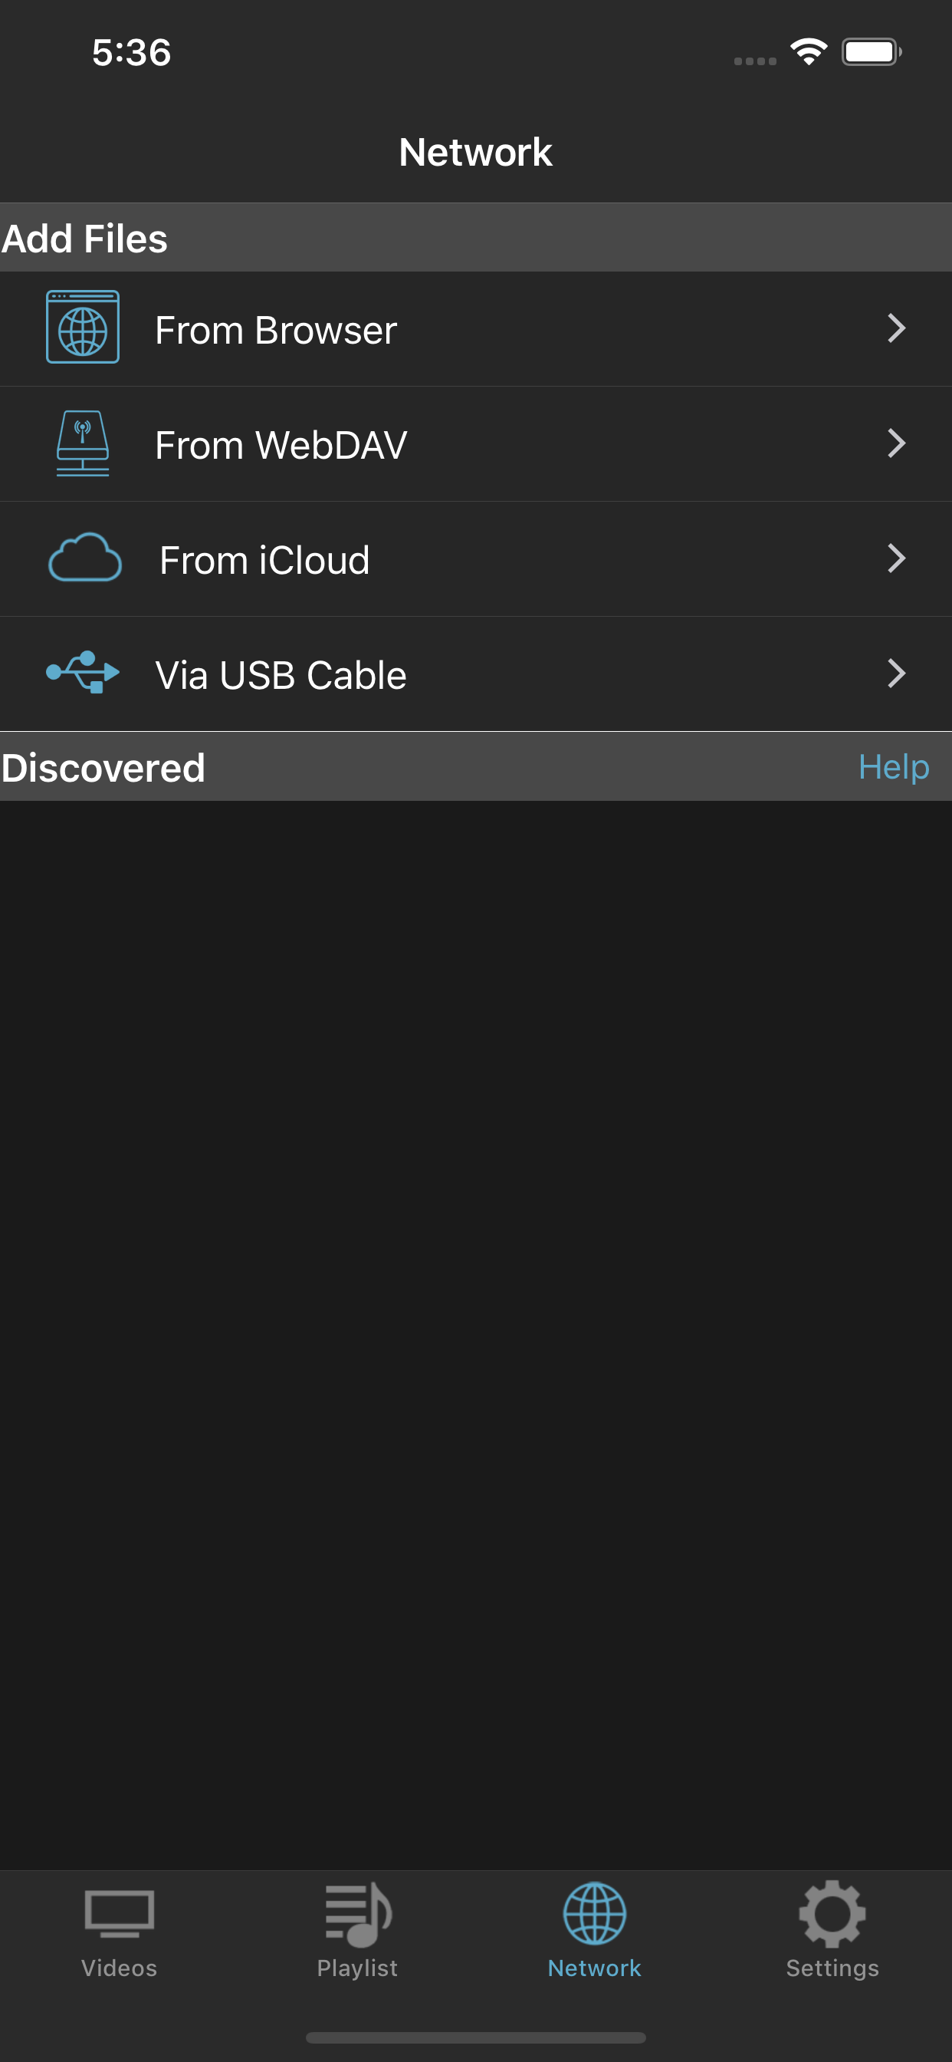Screen dimensions: 952x2062
Task: Expand the From WebDAV chevron
Action: pyautogui.click(x=896, y=443)
